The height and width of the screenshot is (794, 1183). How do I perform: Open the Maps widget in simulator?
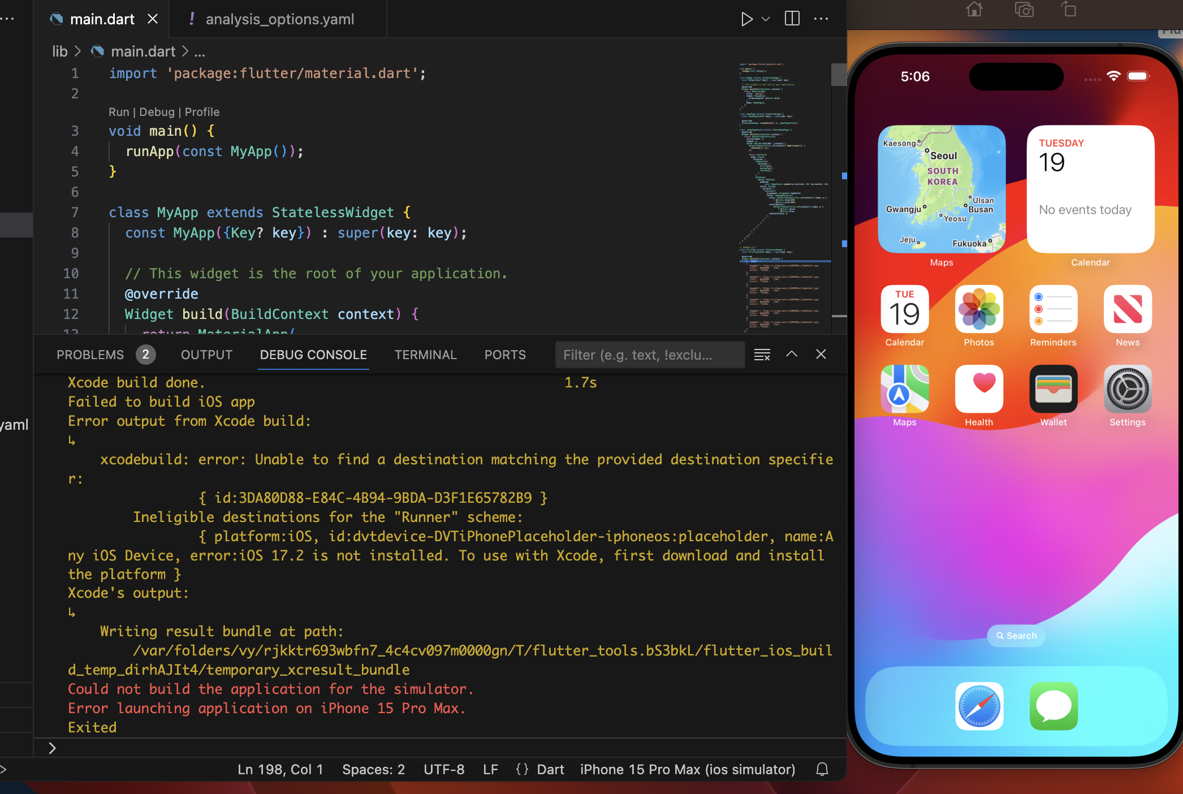point(942,189)
